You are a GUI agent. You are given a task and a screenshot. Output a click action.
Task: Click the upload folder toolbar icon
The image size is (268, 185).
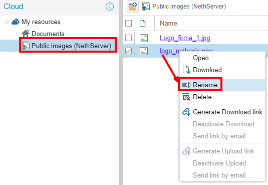coord(133,7)
